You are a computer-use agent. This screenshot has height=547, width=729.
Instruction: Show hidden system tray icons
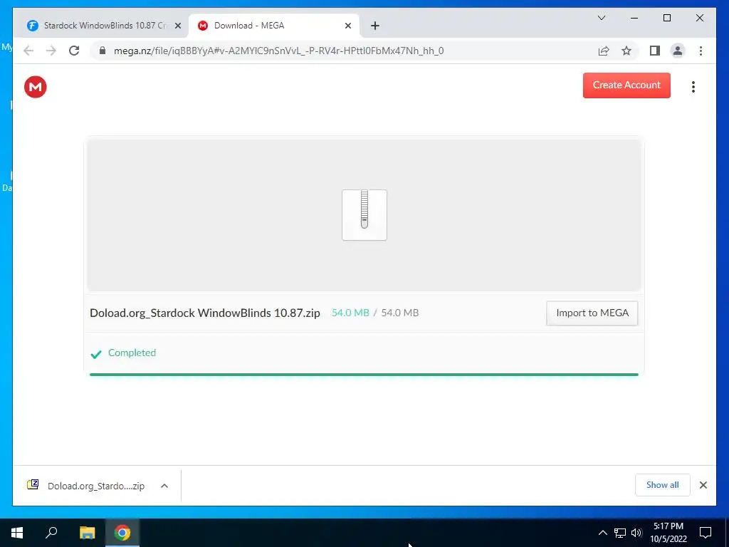(x=602, y=533)
